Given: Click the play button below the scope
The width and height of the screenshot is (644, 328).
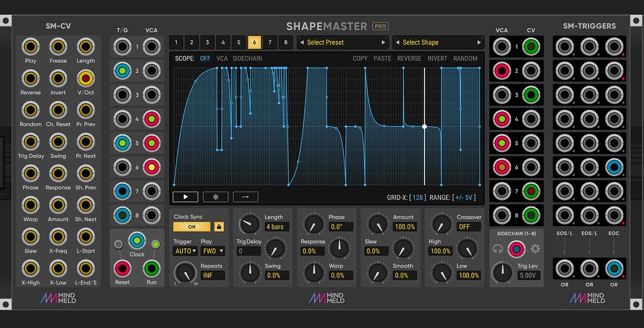Looking at the screenshot, I should [x=186, y=197].
